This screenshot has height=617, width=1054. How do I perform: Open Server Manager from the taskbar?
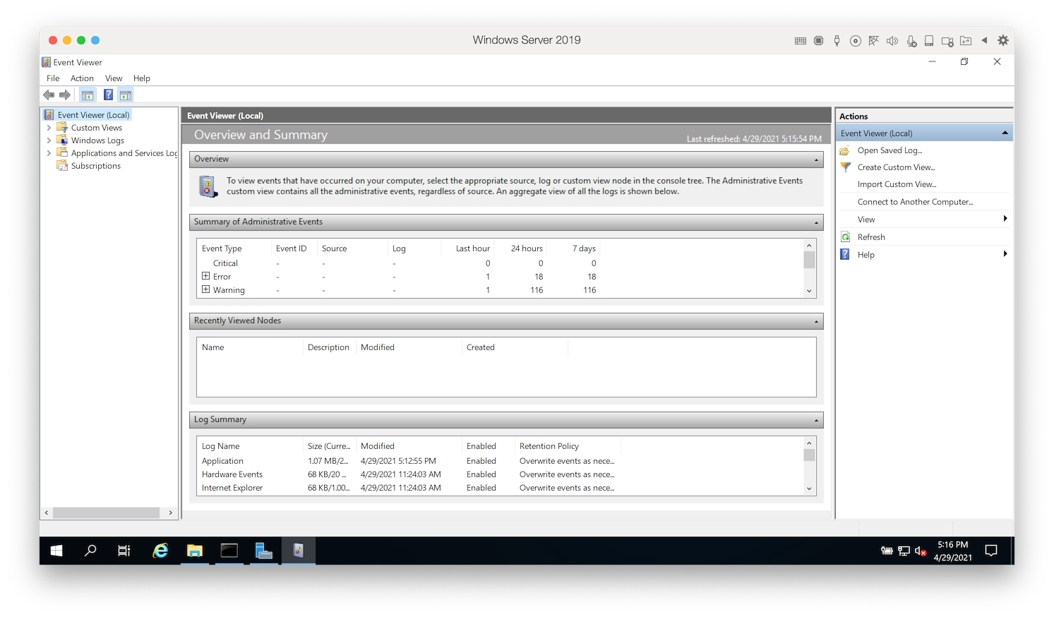263,551
